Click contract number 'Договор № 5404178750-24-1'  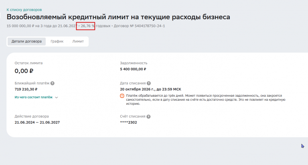click(140, 26)
